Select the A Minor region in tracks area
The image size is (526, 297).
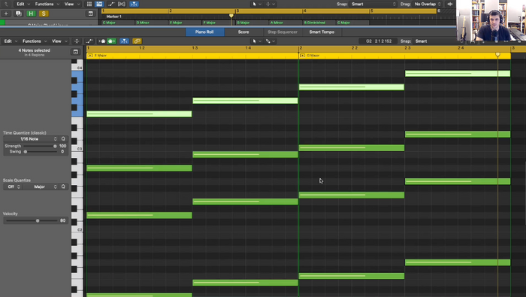[286, 23]
